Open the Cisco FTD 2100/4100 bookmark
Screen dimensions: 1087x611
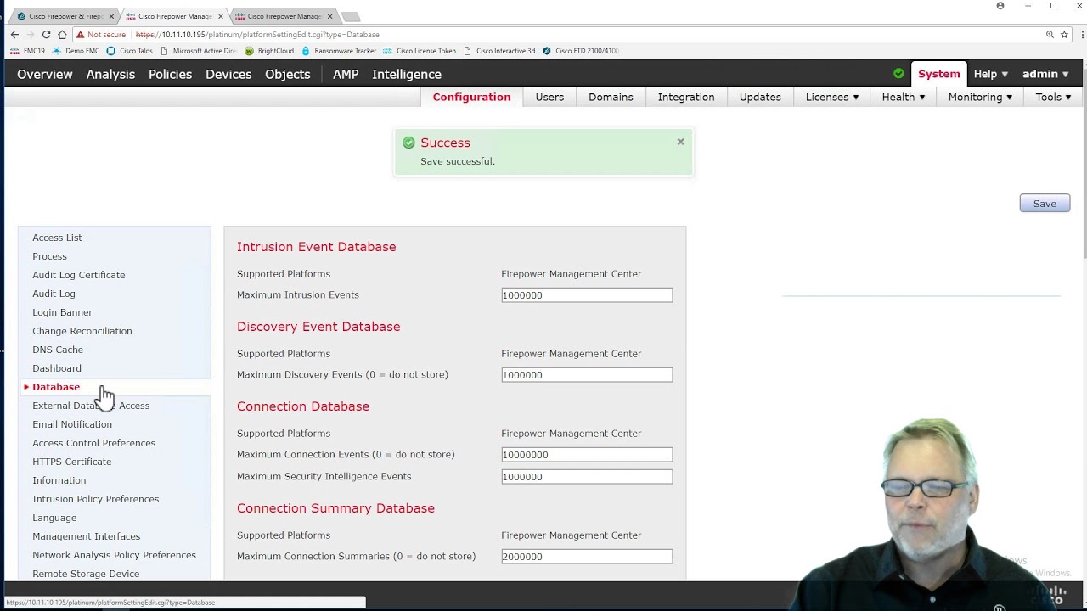[581, 51]
